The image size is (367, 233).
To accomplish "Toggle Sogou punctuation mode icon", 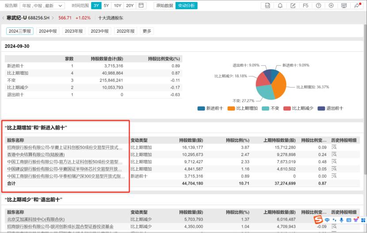I will click(x=334, y=220).
